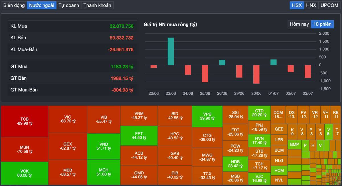This screenshot has width=342, height=186.
Task: Click the chart title Giá trị NN mua ròng (tỷ)
Action: pyautogui.click(x=170, y=24)
